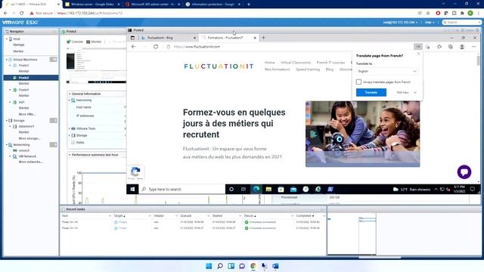Screen dimensions: 484x272
Task: Collapse the Host tree node
Action: [x=7, y=39]
